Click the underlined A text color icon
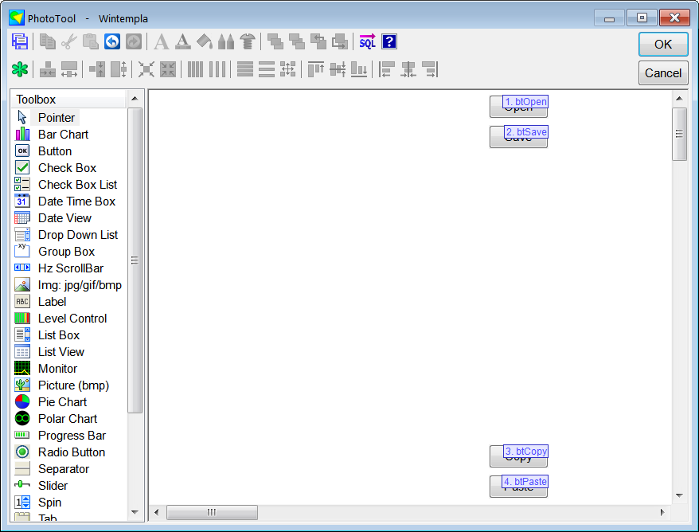The width and height of the screenshot is (699, 532). point(183,42)
